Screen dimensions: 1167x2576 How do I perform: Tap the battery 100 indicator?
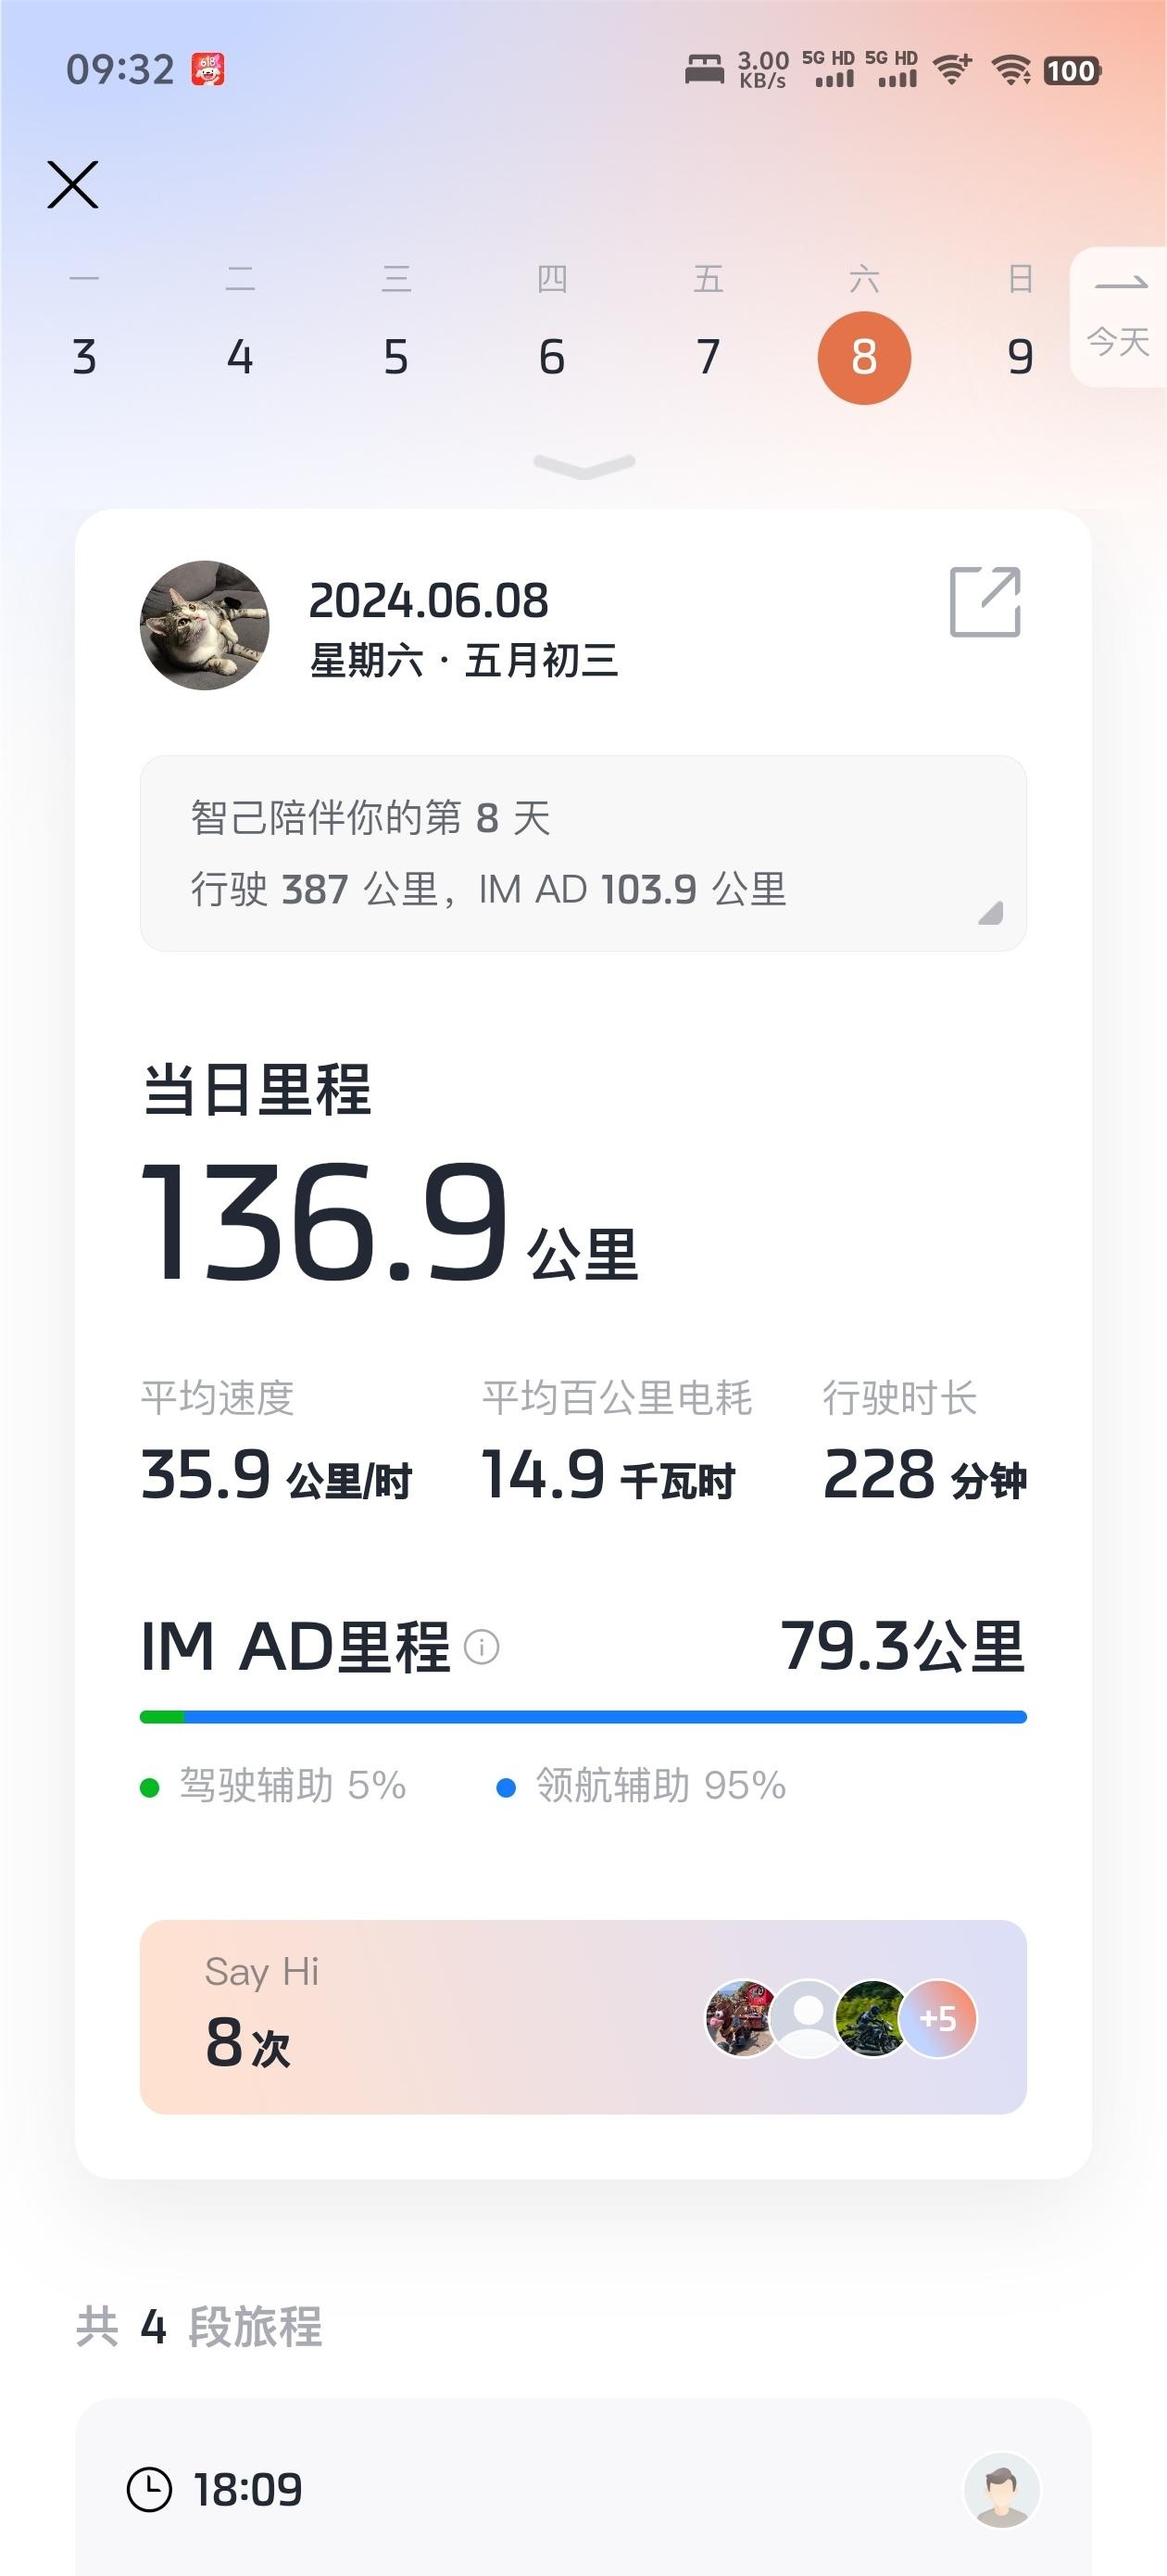[1073, 71]
